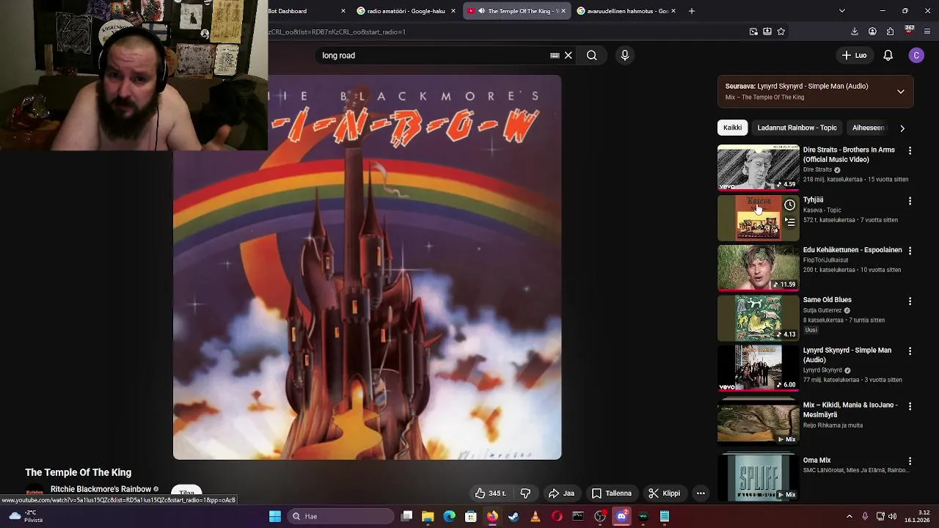The width and height of the screenshot is (939, 528).
Task: Open Edu Kehäkettunen Espoolainen thumbnail
Action: (x=758, y=268)
